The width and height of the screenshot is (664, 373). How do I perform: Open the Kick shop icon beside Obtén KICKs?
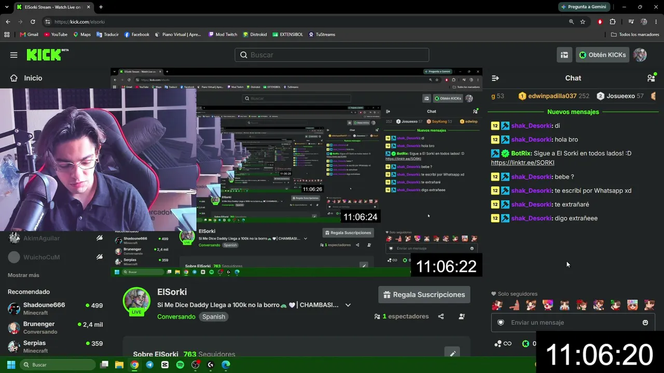click(x=564, y=55)
